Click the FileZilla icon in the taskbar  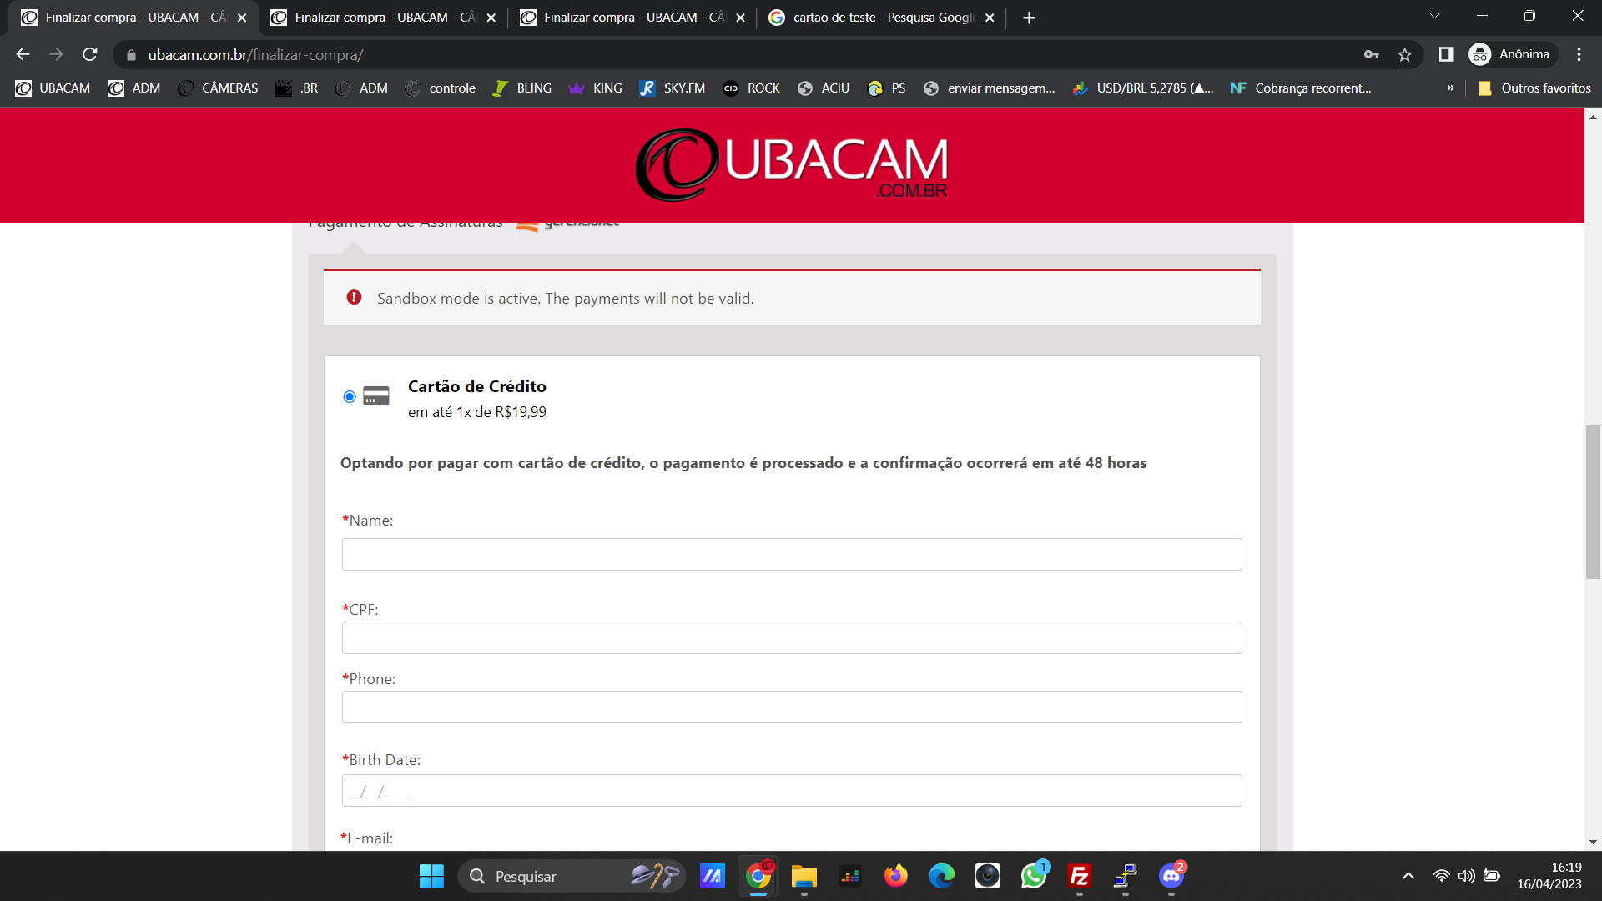(1080, 876)
